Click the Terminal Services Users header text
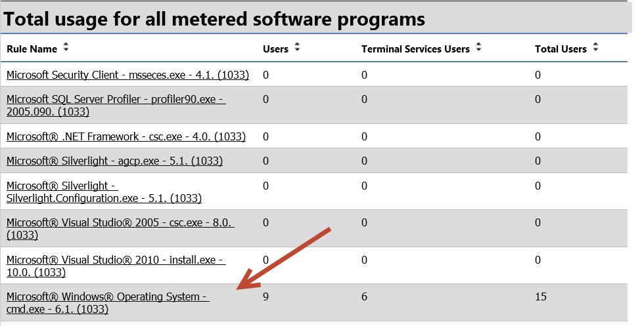This screenshot has width=644, height=326. (x=415, y=49)
